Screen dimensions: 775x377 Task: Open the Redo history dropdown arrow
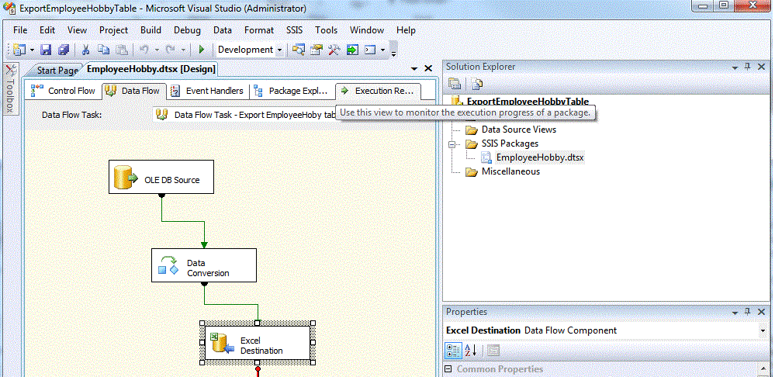pos(183,50)
